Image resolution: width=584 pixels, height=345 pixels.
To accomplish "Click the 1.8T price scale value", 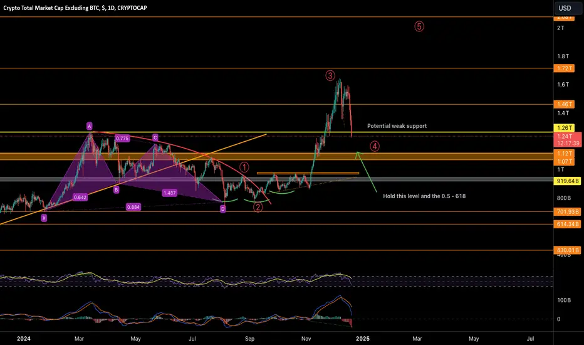I will [563, 56].
